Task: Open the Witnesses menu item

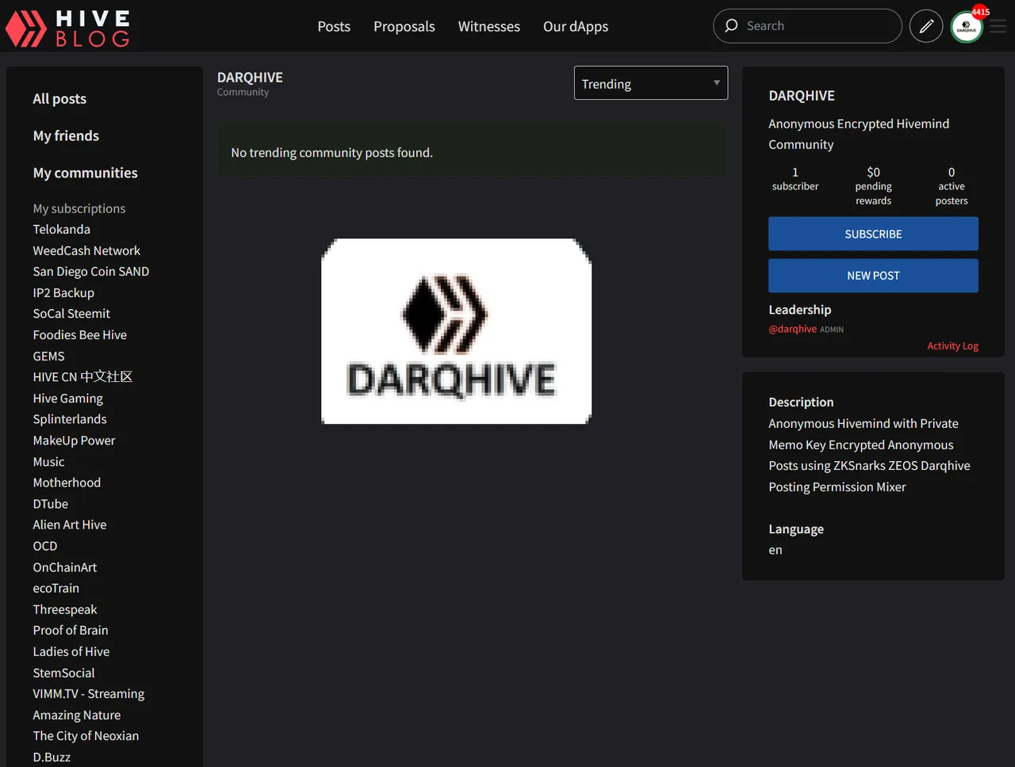Action: pyautogui.click(x=489, y=26)
